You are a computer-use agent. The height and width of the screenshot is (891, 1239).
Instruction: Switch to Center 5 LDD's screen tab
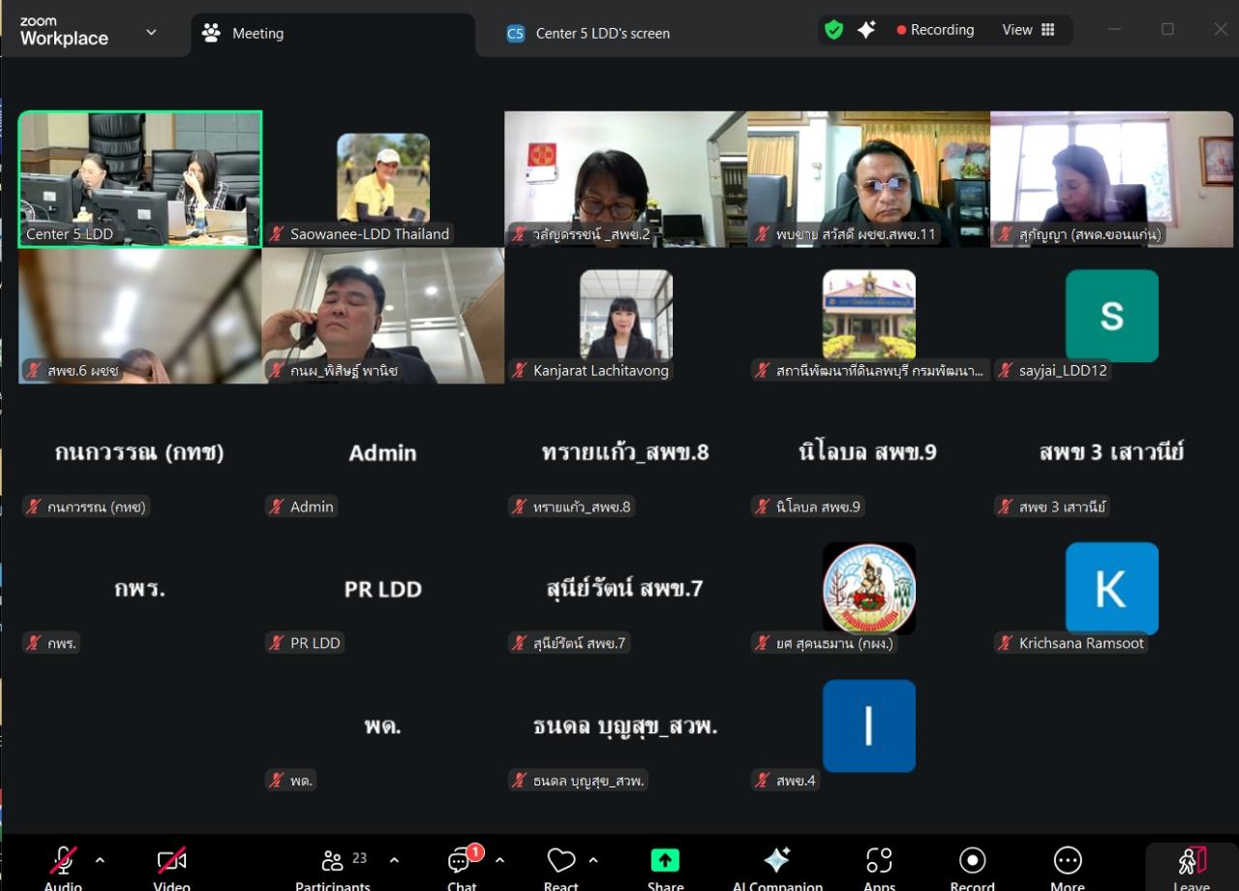(x=602, y=33)
